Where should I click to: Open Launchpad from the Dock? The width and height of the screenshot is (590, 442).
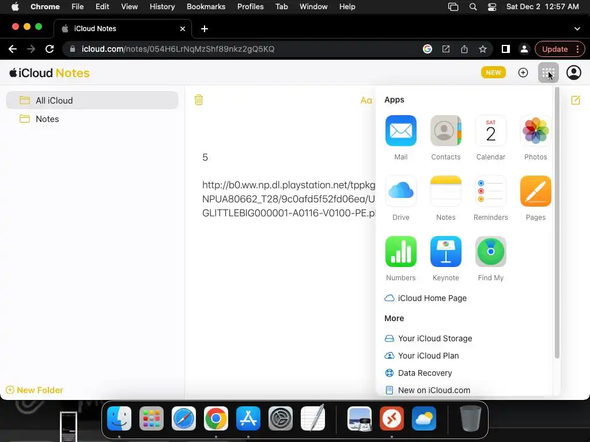152,418
